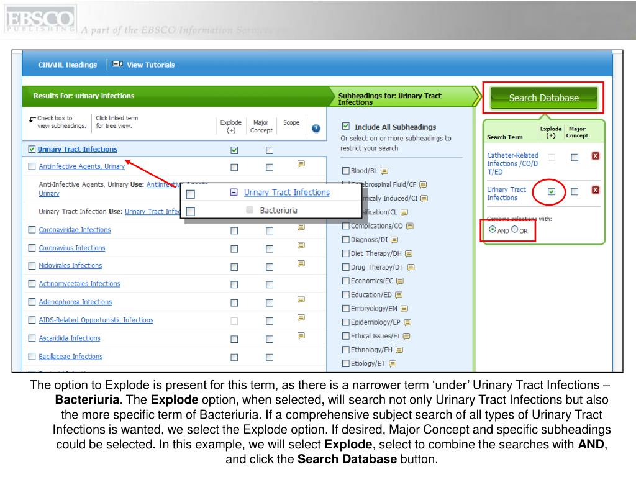Open the AIDS-Related Opportunistic Infections link

(x=96, y=320)
